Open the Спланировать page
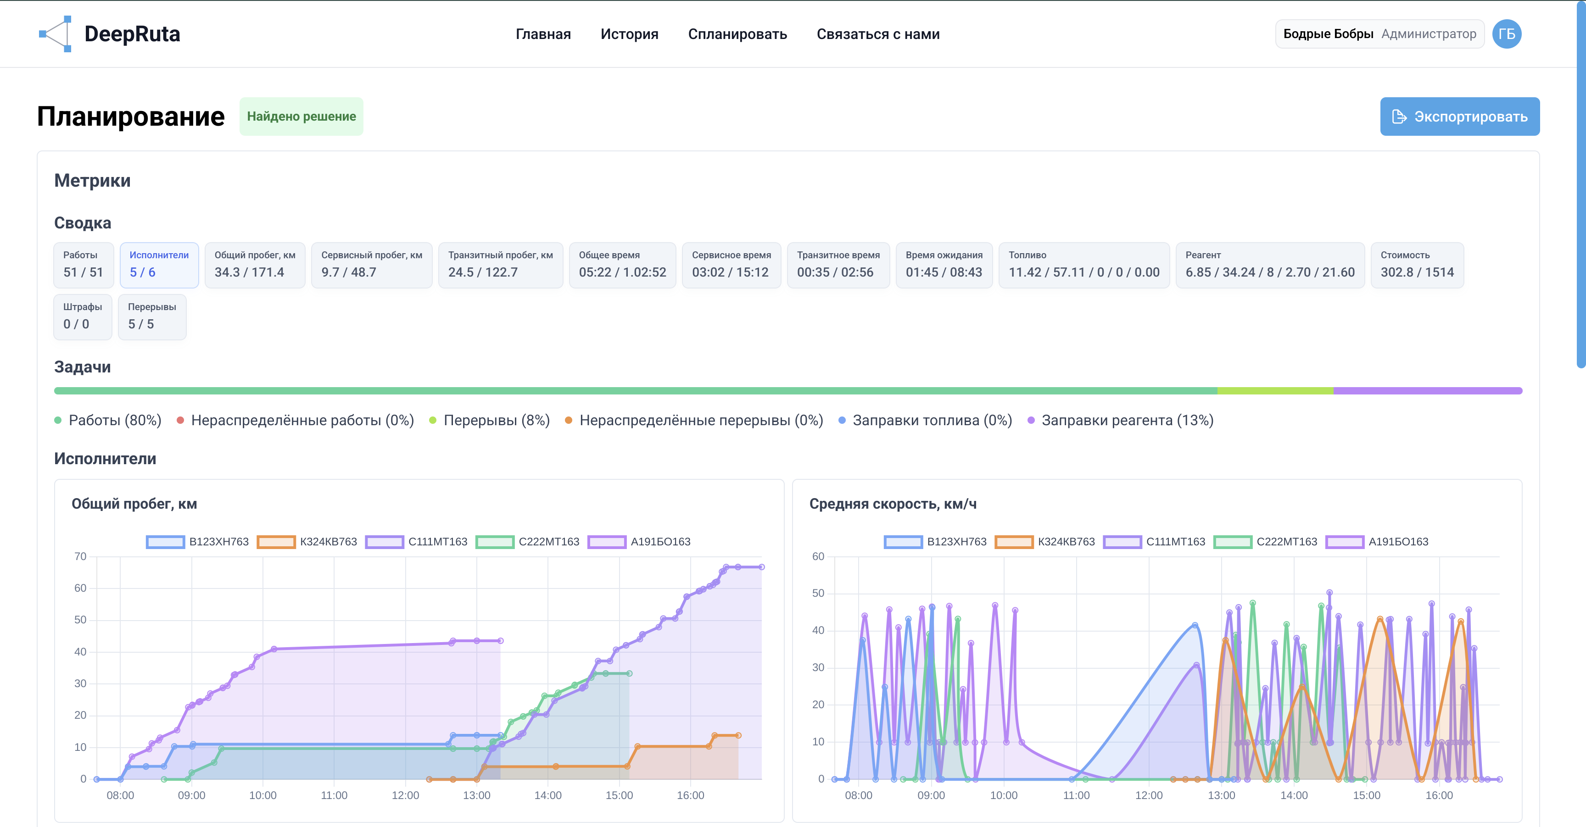This screenshot has width=1586, height=827. [737, 34]
